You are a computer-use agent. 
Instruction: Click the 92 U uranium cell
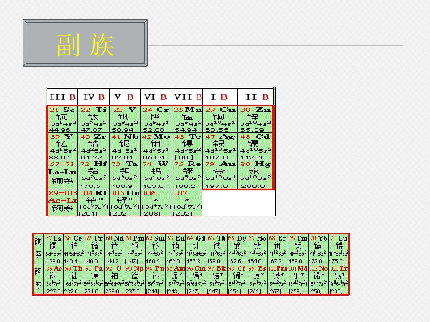click(x=115, y=279)
